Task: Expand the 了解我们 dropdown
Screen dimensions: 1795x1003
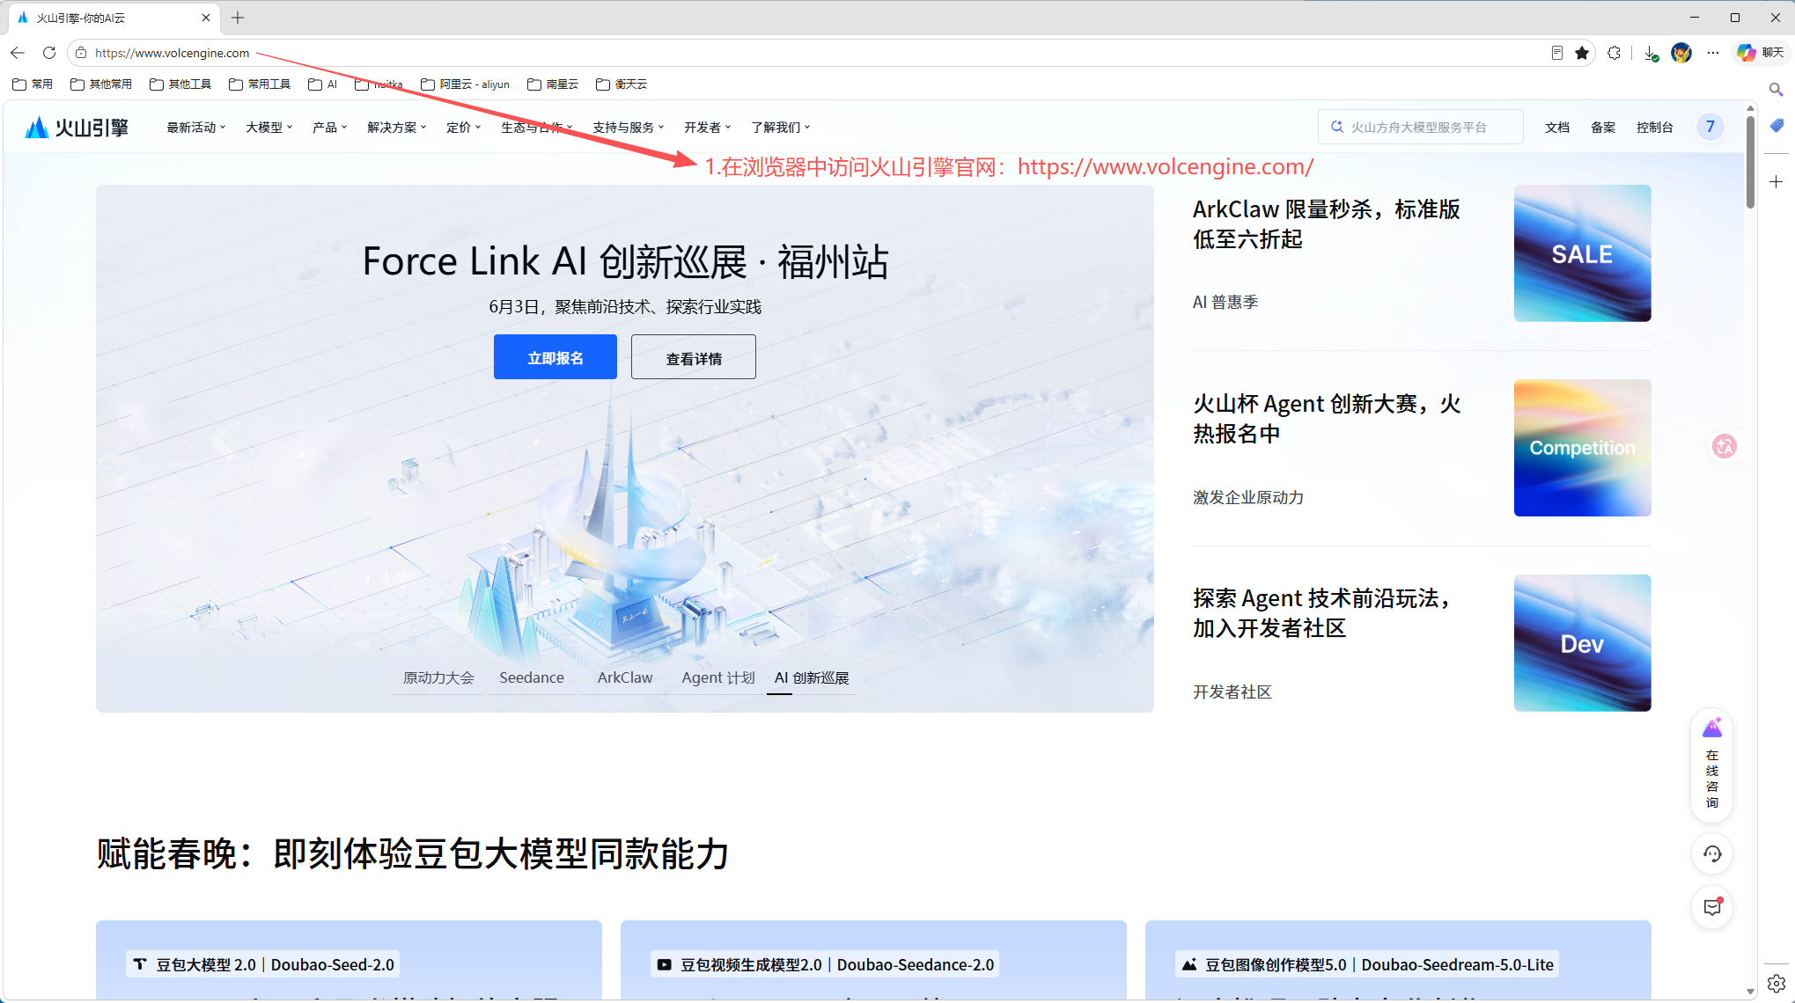Action: [781, 128]
